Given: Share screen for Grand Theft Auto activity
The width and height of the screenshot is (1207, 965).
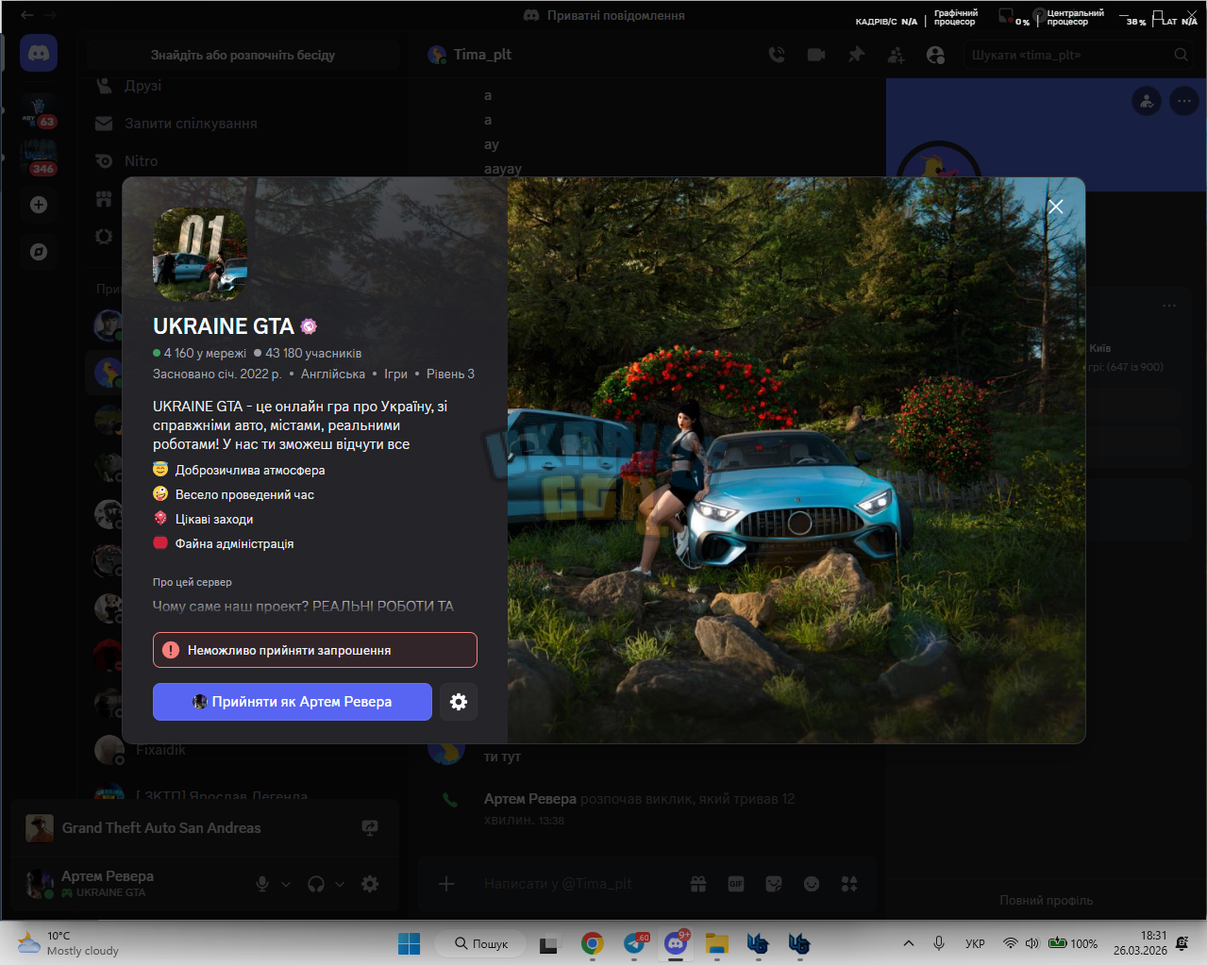Looking at the screenshot, I should 370,828.
